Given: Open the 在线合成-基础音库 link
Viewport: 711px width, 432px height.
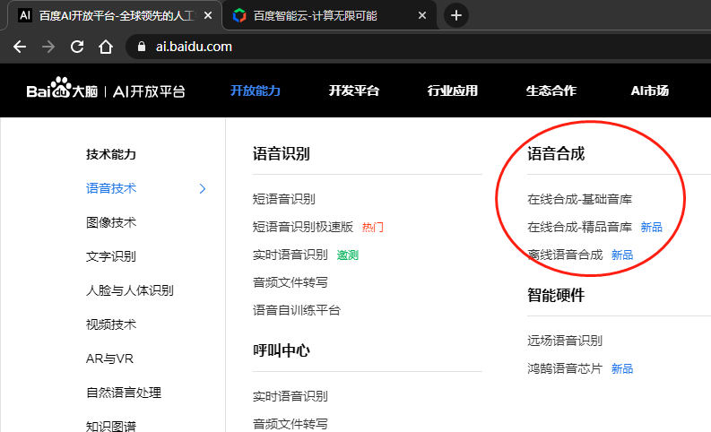Looking at the screenshot, I should click(x=579, y=199).
